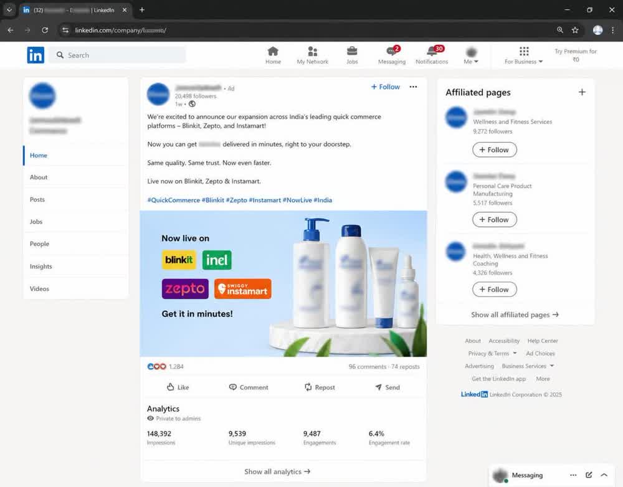Follow the company from post header
The width and height of the screenshot is (623, 487).
[x=386, y=87]
